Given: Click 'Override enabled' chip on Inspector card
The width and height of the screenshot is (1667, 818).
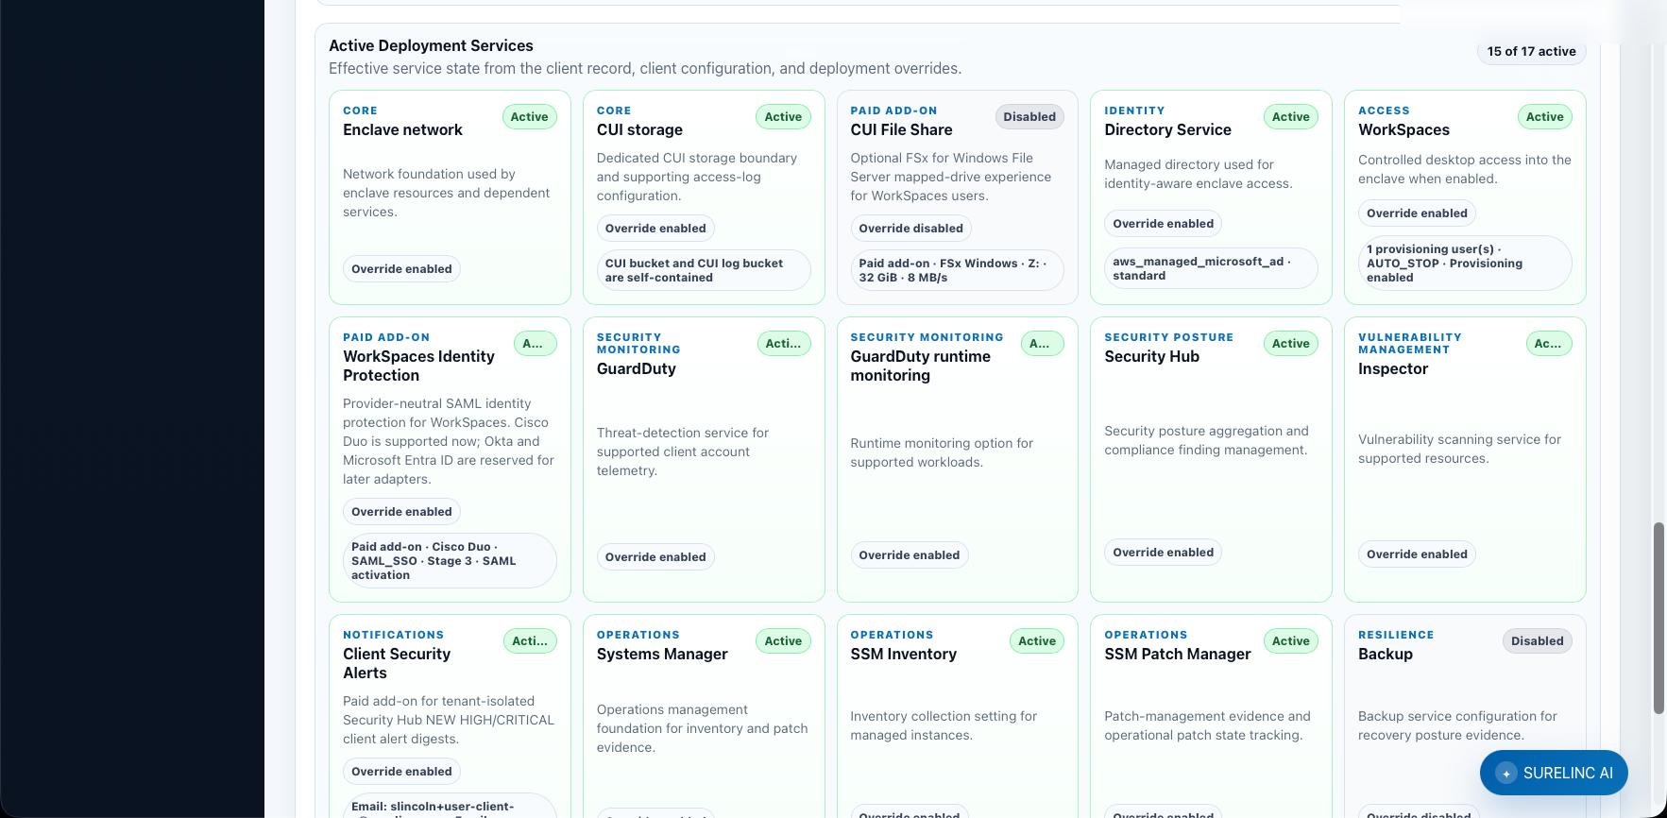Looking at the screenshot, I should point(1417,554).
